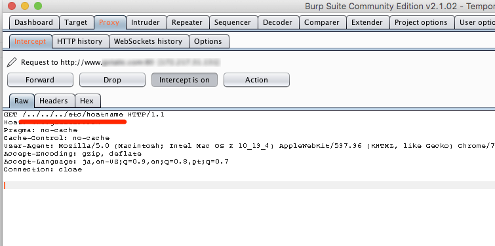Open the WebSockets history sub-tab
Viewport: 495px width, 246px height.
point(148,41)
